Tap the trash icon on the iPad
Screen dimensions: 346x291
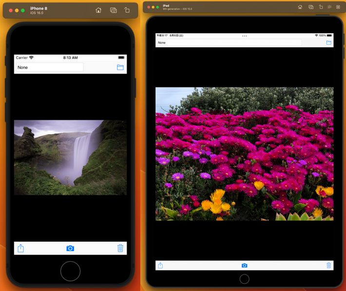point(328,266)
